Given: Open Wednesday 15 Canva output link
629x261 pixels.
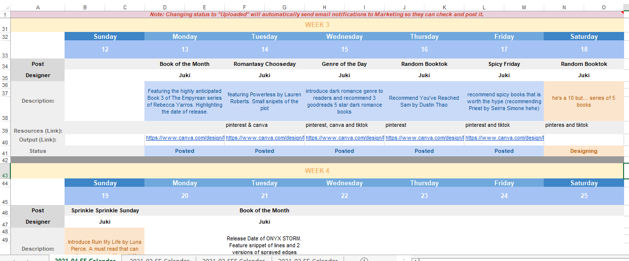Looking at the screenshot, I should tap(345, 138).
